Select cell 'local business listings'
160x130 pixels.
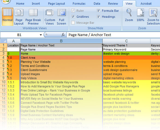pyautogui.click(x=126, y=90)
